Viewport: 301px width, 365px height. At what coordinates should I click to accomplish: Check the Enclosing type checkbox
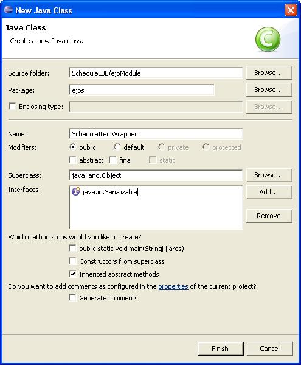pos(12,107)
